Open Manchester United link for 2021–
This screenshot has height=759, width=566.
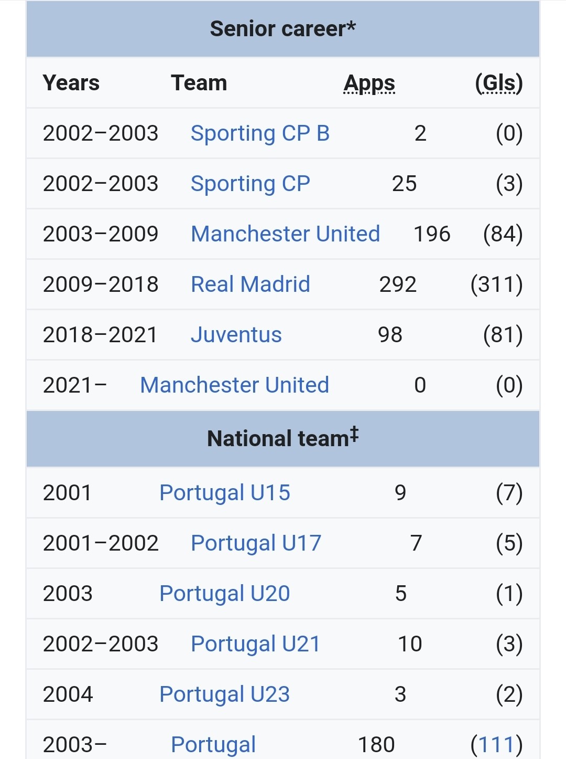(234, 385)
